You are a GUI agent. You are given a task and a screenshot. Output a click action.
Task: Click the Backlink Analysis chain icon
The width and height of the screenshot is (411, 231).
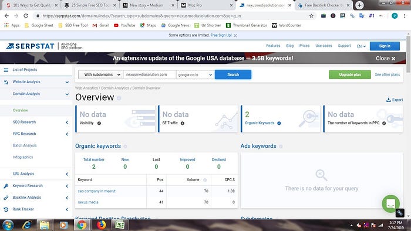coord(6,198)
